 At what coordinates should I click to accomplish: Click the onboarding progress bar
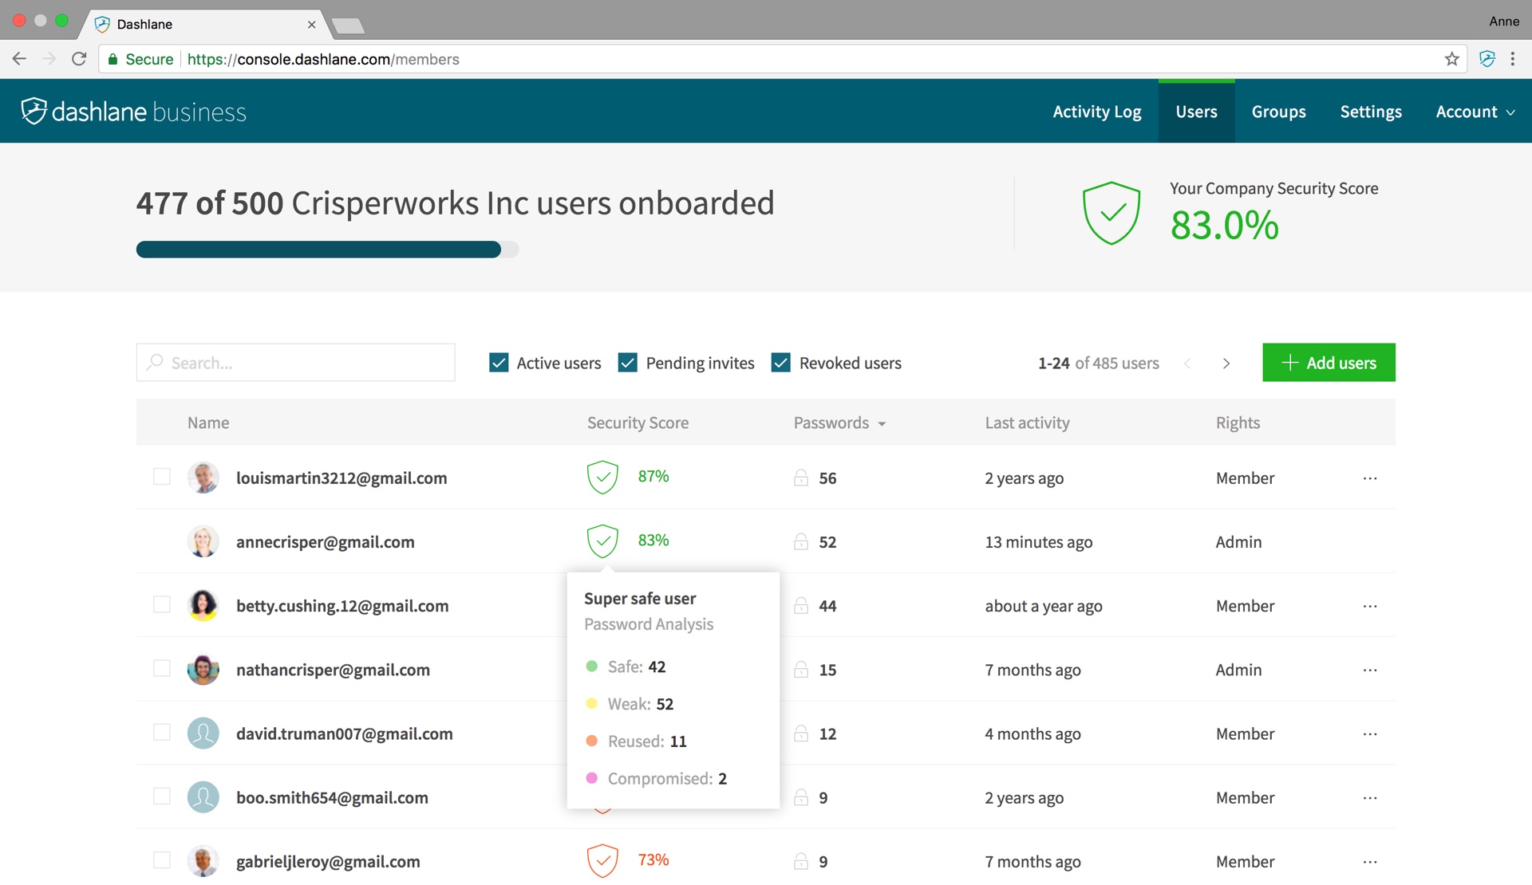click(327, 250)
